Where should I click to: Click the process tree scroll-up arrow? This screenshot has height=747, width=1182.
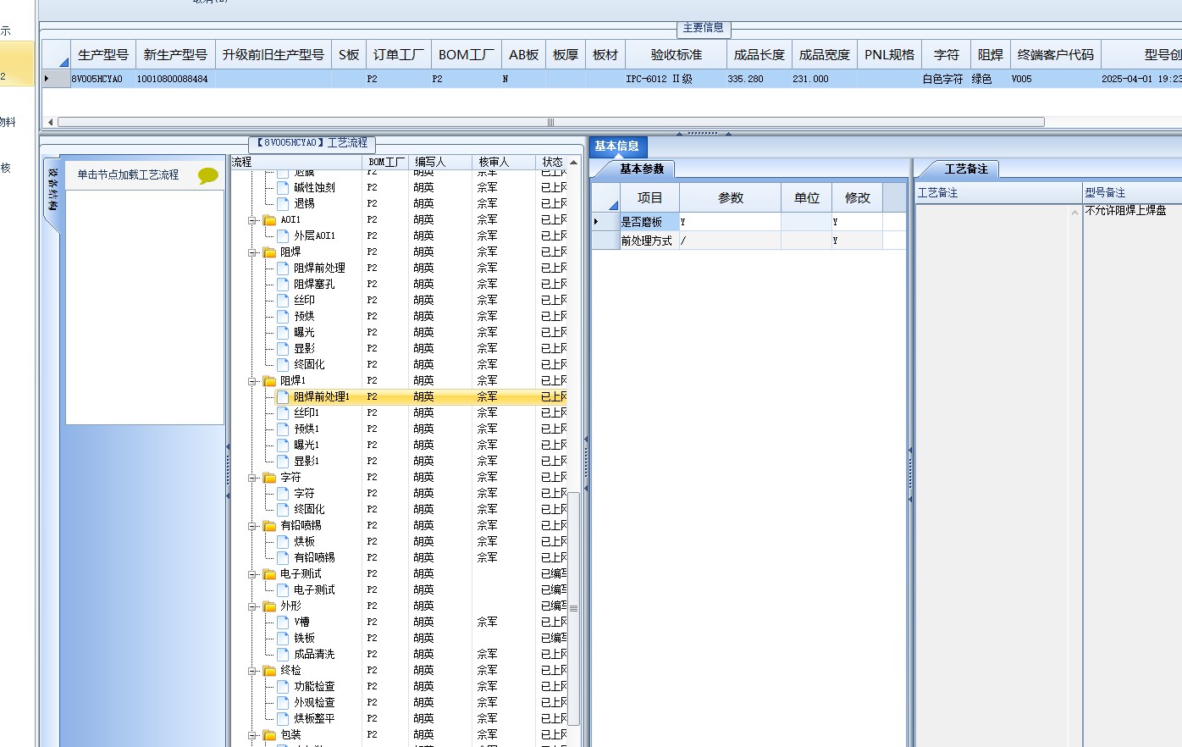pyautogui.click(x=573, y=162)
